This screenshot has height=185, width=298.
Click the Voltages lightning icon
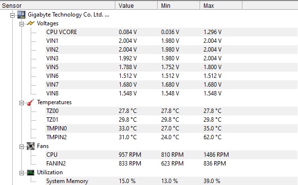pos(31,23)
